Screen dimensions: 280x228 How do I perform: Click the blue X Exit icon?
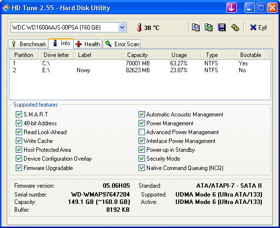[253, 28]
